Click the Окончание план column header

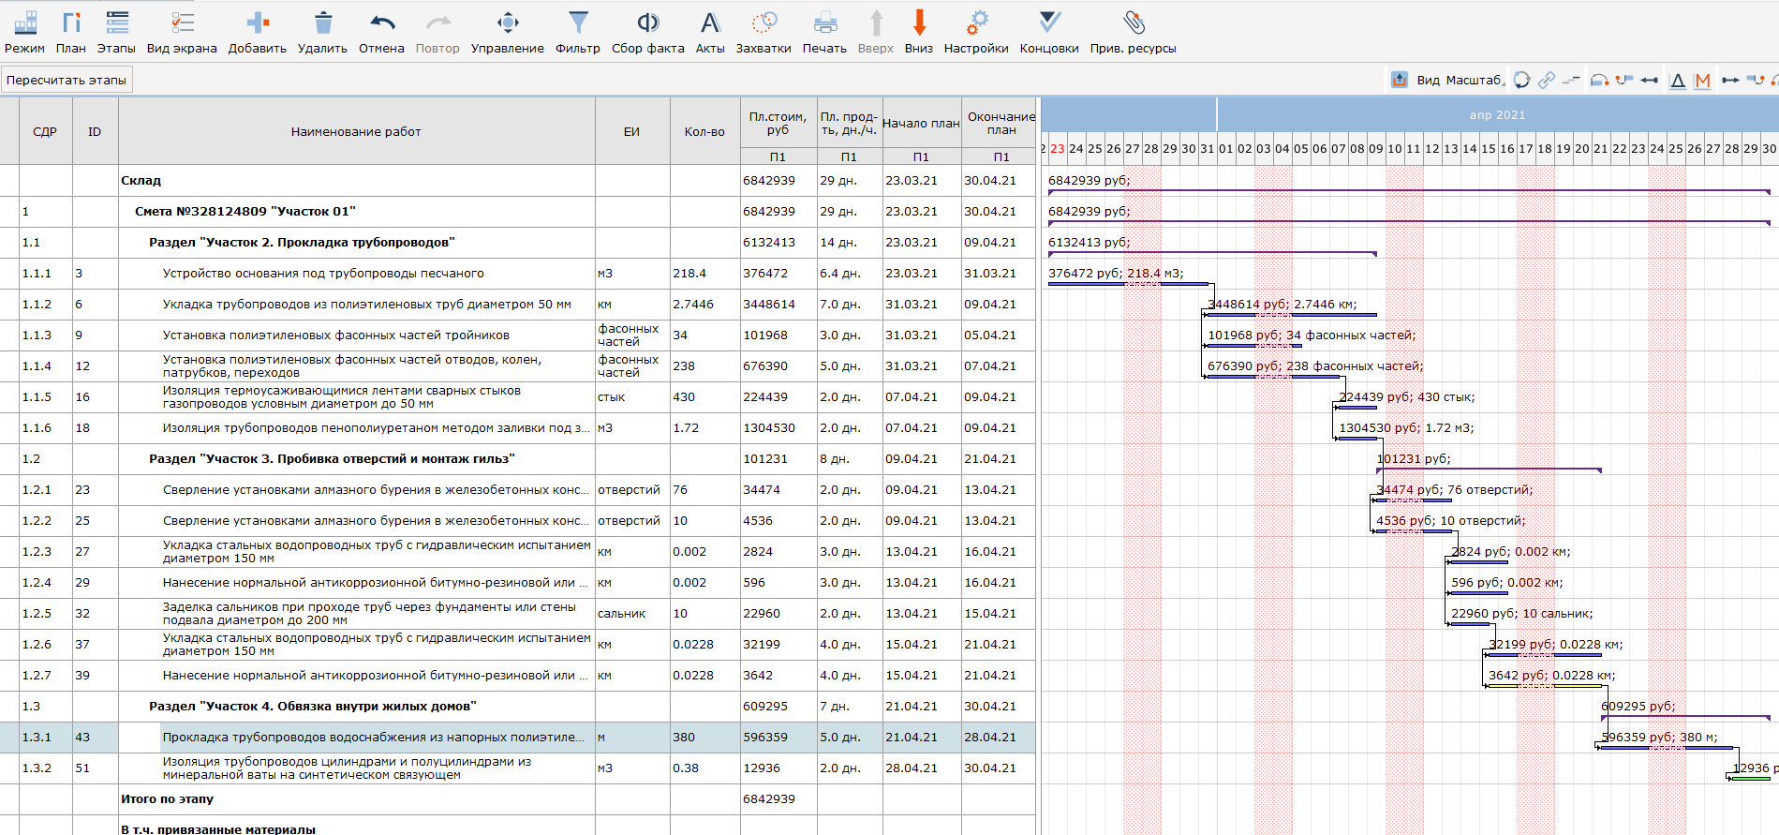tap(1001, 123)
